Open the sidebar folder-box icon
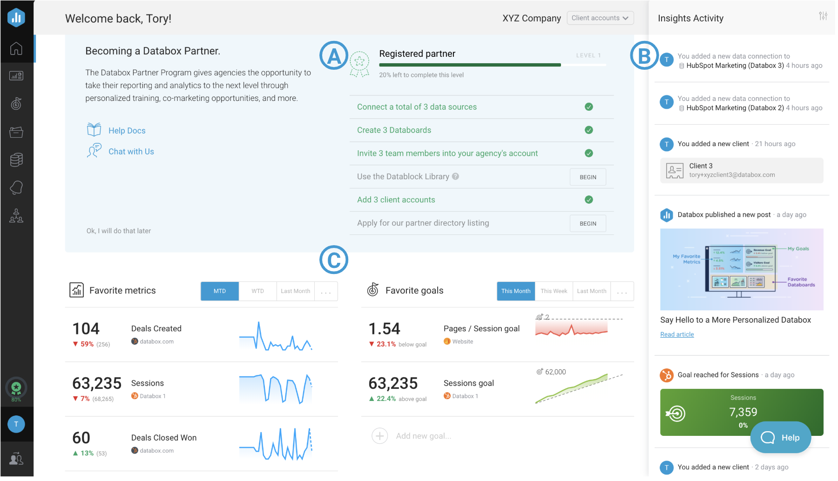 [x=16, y=132]
